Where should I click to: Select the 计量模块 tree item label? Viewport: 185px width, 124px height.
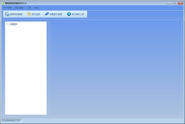tap(13, 24)
